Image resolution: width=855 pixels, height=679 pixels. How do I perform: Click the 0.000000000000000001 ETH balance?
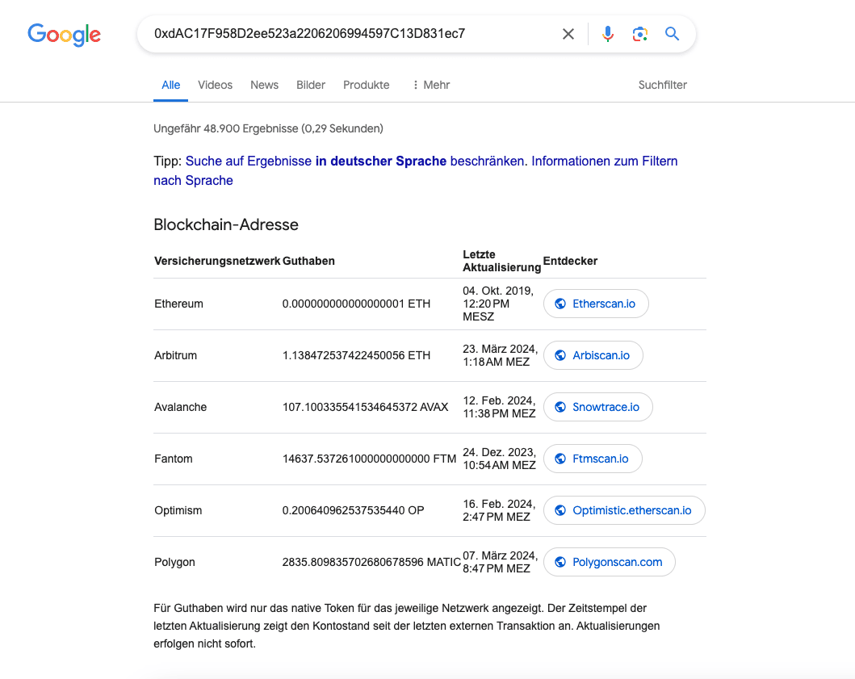pos(356,304)
